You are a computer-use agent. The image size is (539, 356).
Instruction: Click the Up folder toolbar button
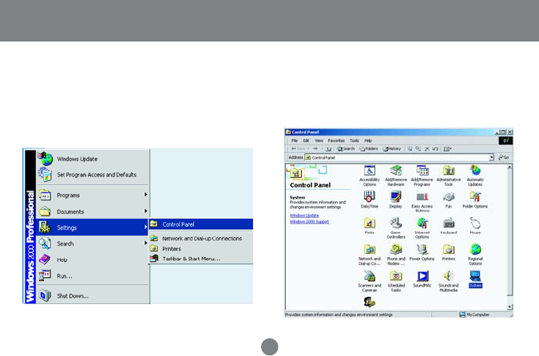[x=328, y=148]
